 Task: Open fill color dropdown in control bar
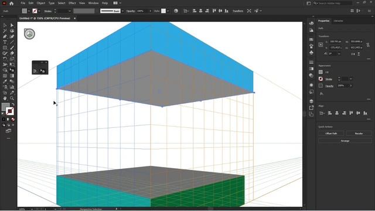(29, 11)
